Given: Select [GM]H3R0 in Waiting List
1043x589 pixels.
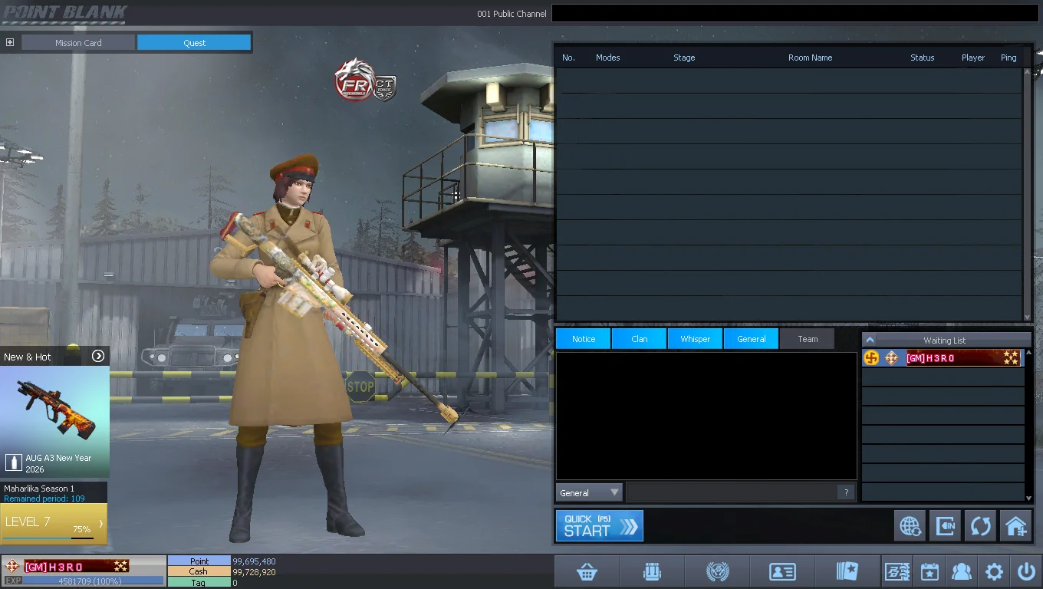Looking at the screenshot, I should [942, 358].
